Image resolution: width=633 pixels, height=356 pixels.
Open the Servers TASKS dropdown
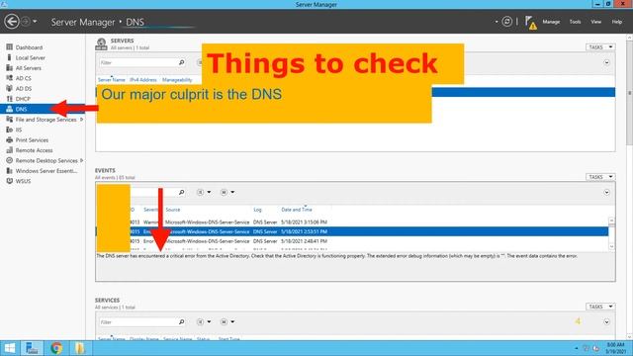point(600,47)
